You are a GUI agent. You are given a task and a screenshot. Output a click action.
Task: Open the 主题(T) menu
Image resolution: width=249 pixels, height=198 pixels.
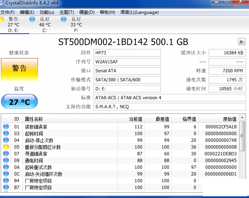(67, 12)
